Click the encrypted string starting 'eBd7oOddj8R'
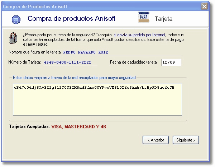The height and width of the screenshot is (167, 215). 94,88
